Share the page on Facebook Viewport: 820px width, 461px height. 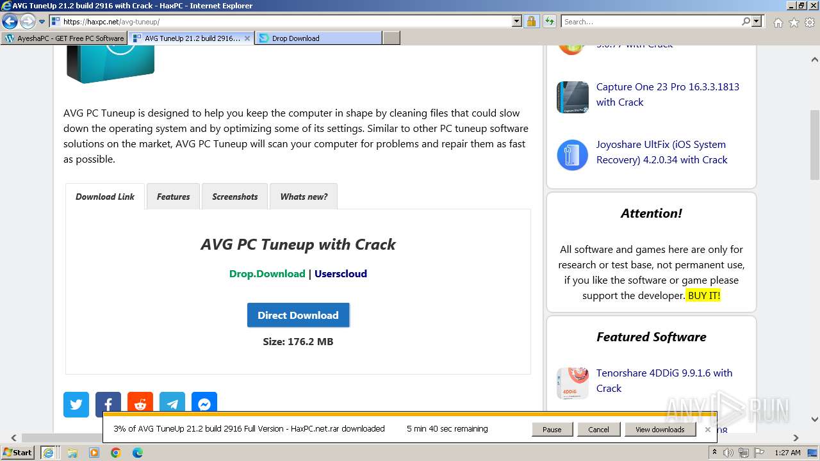[x=108, y=404]
